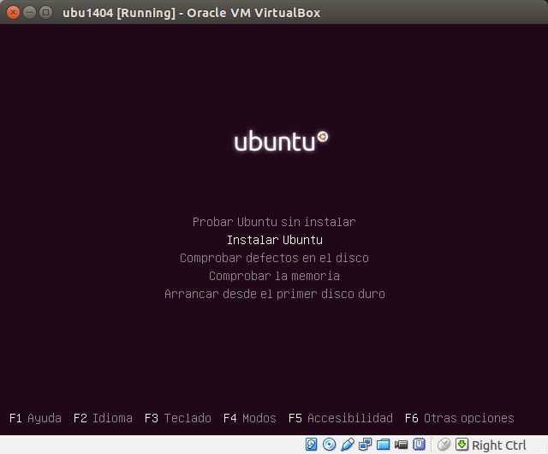The height and width of the screenshot is (454, 548).
Task: Click the window resize grip corner
Action: tap(543, 449)
